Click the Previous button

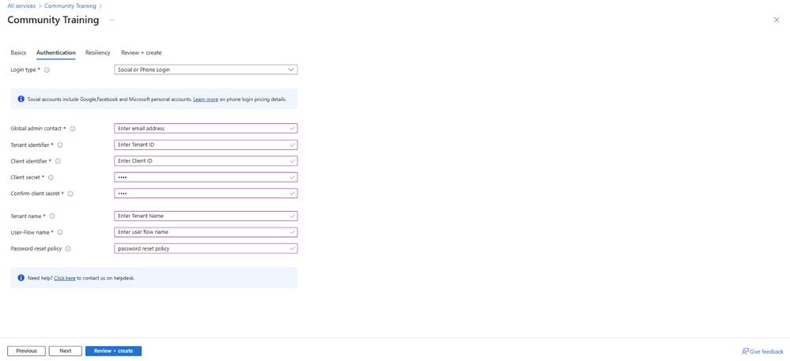pos(26,351)
